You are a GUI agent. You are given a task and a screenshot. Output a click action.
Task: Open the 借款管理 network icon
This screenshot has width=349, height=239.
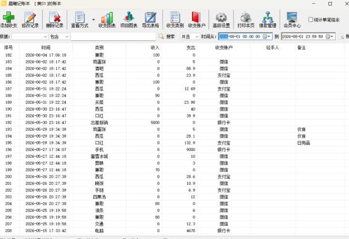pos(268,17)
